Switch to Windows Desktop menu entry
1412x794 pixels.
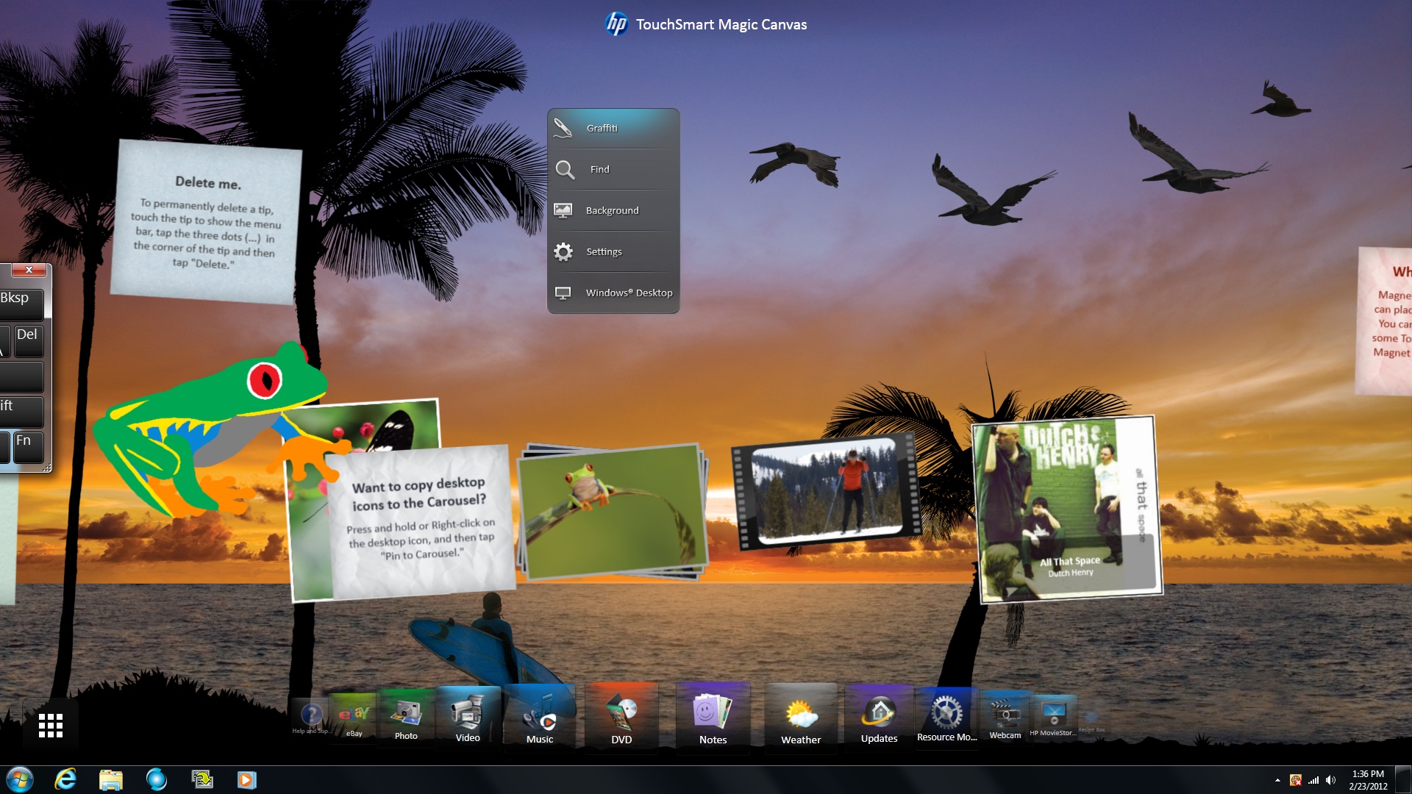tap(613, 293)
